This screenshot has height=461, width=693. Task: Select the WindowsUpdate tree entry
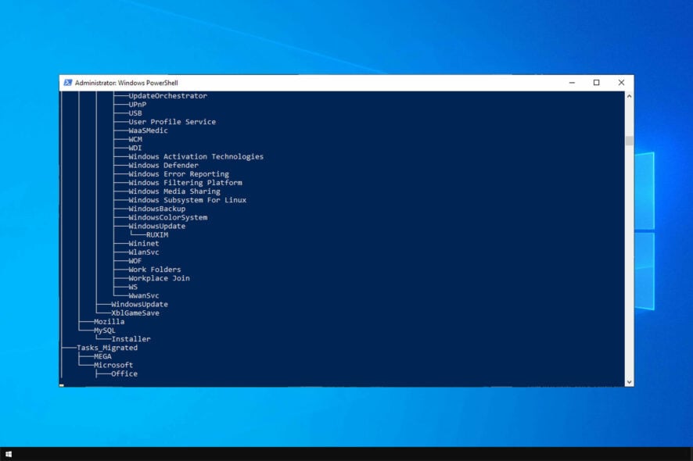click(156, 226)
